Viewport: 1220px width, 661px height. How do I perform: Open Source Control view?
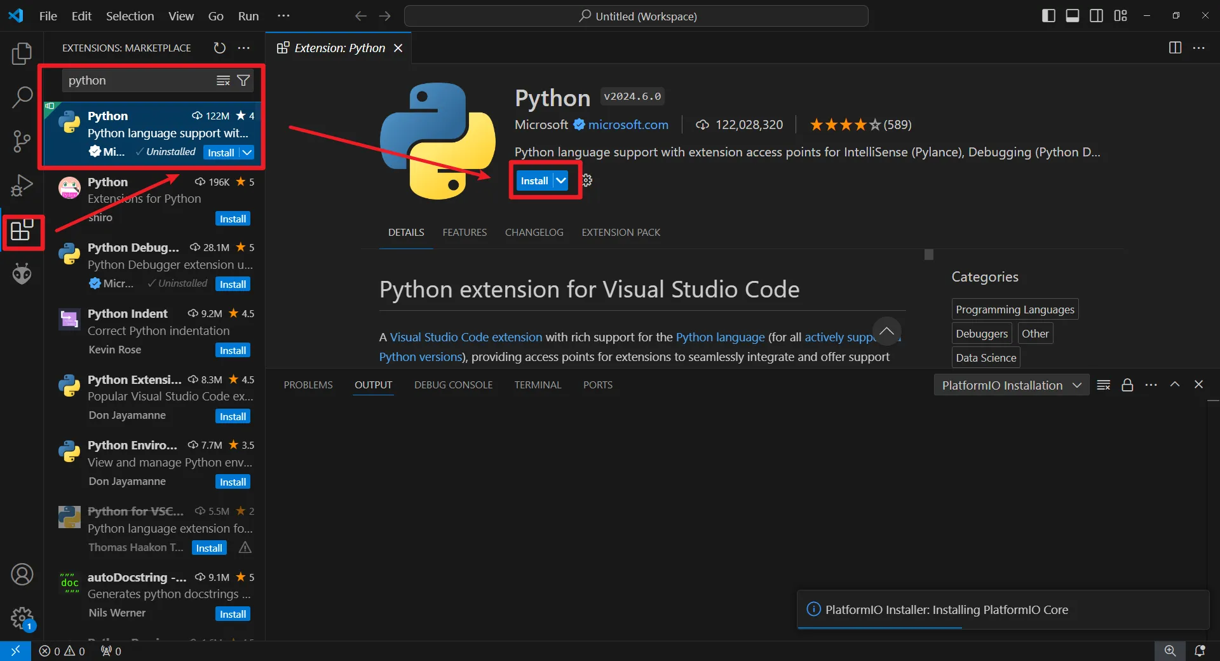[x=22, y=141]
